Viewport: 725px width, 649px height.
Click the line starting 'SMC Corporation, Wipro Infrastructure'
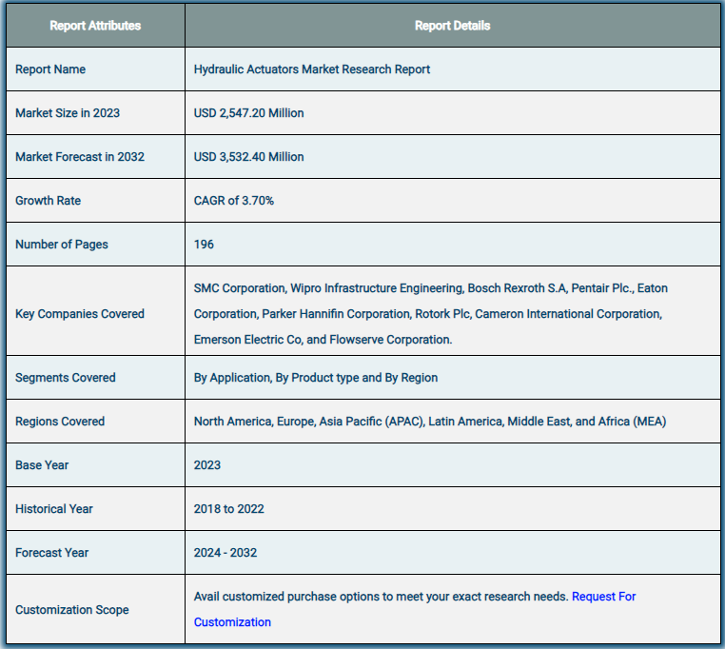pos(430,288)
